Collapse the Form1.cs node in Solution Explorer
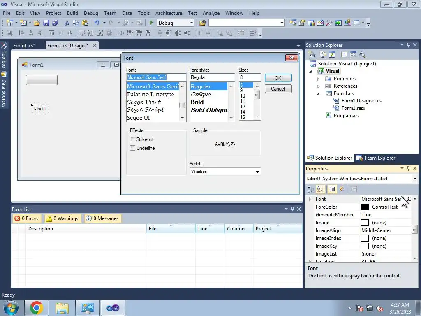 coord(319,93)
